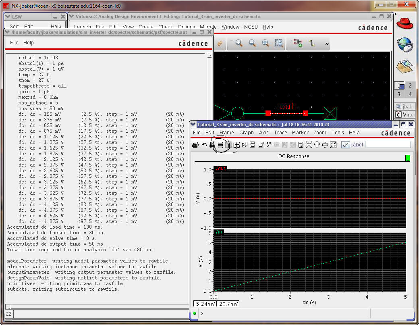Toggle the green subwindow 1 indicator
Image resolution: width=419 pixels, height=325 pixels.
point(407,159)
